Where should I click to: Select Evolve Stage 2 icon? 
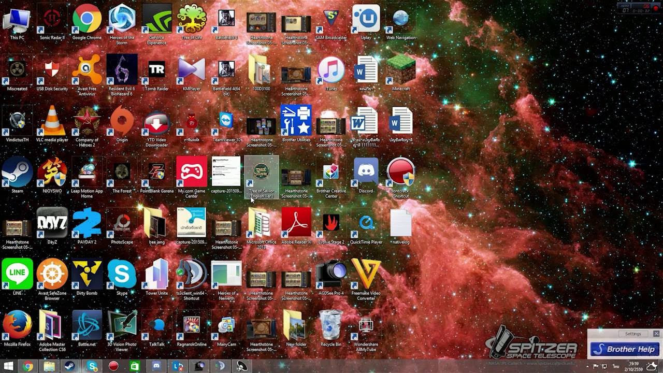(331, 223)
